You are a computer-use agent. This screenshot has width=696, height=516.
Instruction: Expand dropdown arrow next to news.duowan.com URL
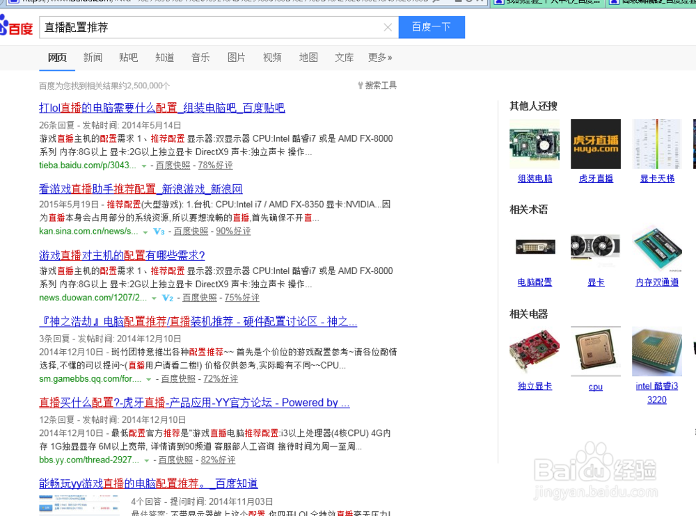pos(154,298)
